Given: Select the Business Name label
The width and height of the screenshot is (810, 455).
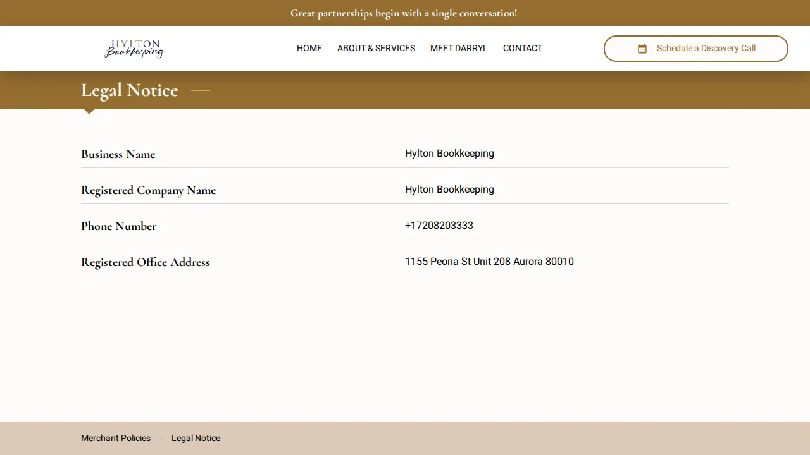Looking at the screenshot, I should click(x=118, y=154).
